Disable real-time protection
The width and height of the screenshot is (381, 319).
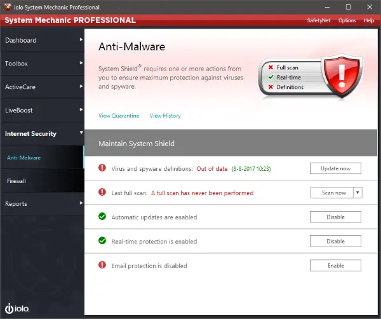coord(335,241)
